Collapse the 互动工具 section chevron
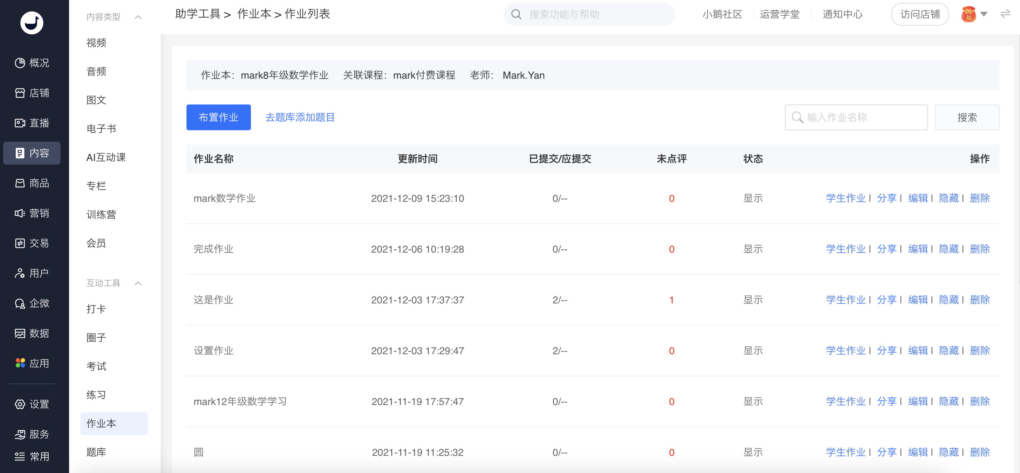Screen dimensions: 1020x473 [138, 283]
